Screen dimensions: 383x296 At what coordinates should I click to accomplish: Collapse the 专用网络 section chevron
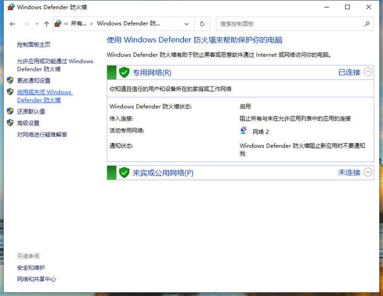click(368, 72)
